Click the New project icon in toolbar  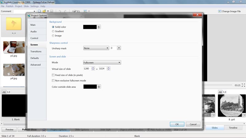(x=39, y=11)
